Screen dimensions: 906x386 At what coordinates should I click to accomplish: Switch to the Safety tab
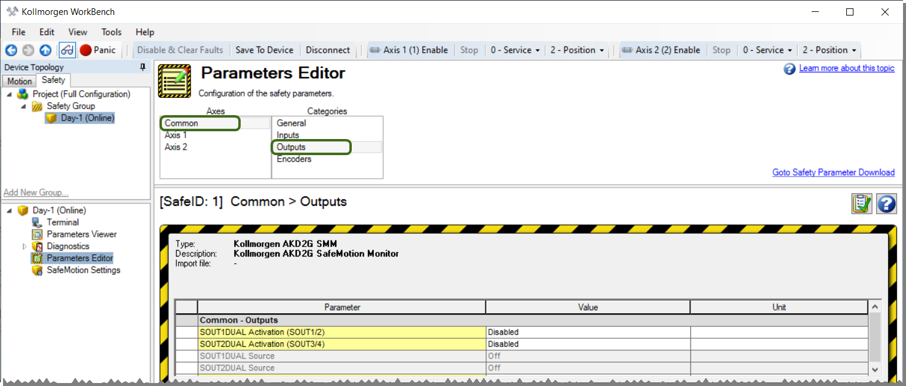coord(53,80)
